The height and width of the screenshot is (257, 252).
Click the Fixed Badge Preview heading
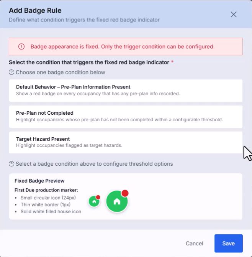click(x=39, y=181)
